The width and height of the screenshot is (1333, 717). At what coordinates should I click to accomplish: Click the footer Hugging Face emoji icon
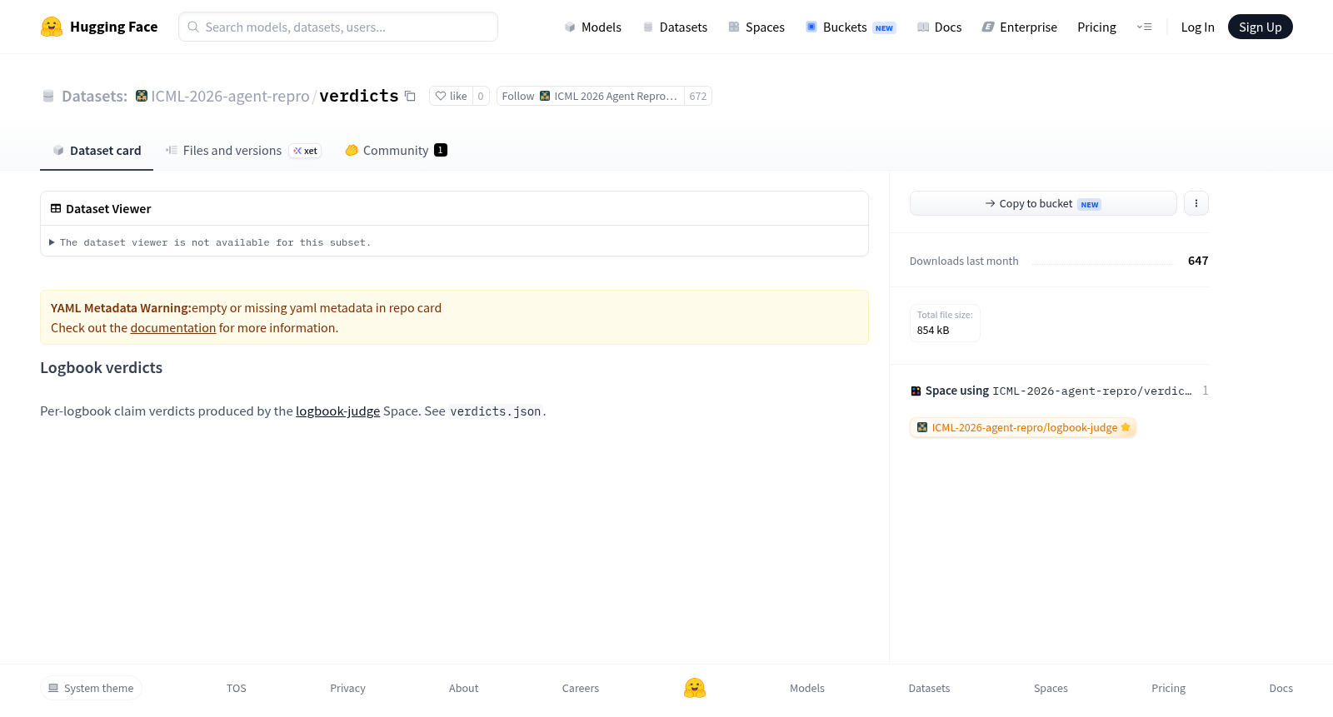click(695, 688)
